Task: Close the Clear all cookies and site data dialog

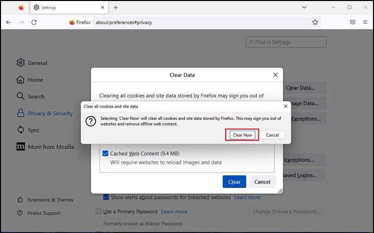Action: (x=286, y=106)
